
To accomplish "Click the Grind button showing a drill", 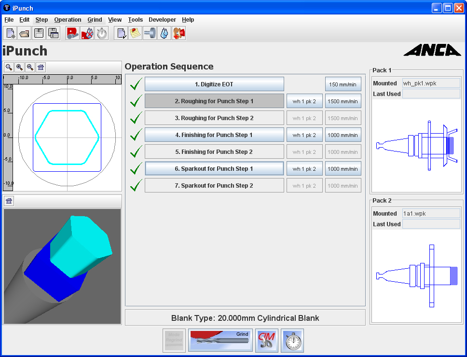I will 220,340.
